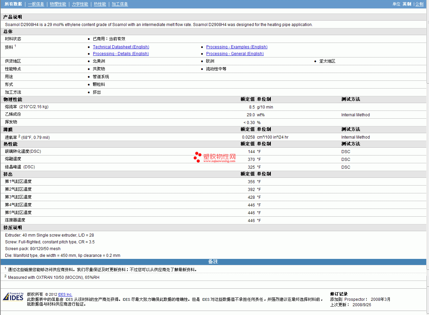The height and width of the screenshot is (315, 429).
Task: Select melting temperature value 370
Action: tap(251, 160)
